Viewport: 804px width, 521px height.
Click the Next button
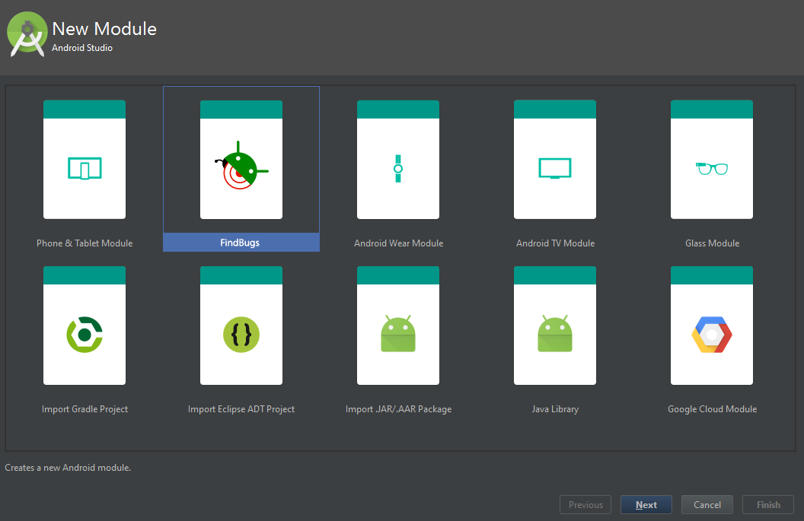click(646, 504)
